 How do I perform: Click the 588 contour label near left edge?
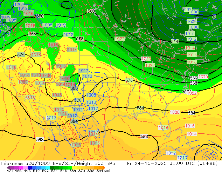point(40,139)
